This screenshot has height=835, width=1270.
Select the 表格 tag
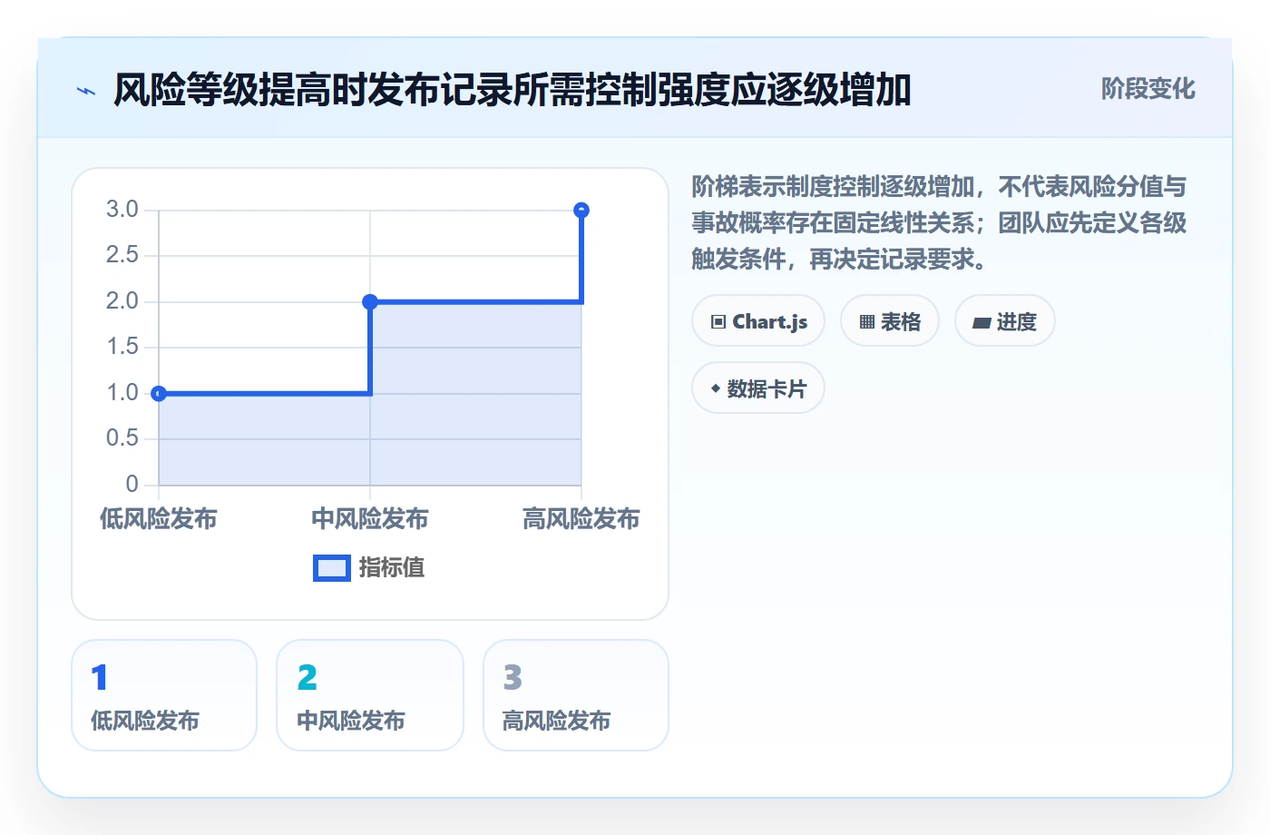(x=890, y=321)
